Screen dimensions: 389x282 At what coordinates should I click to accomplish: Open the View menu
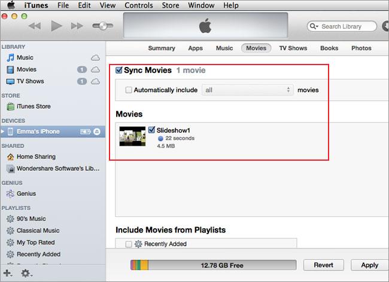[108, 5]
